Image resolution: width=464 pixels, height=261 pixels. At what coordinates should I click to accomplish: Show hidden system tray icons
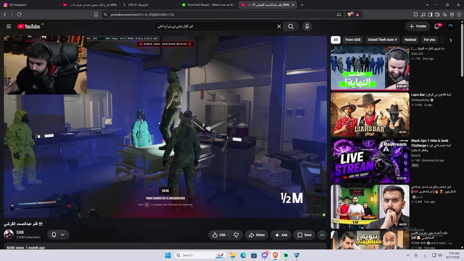pos(408,255)
